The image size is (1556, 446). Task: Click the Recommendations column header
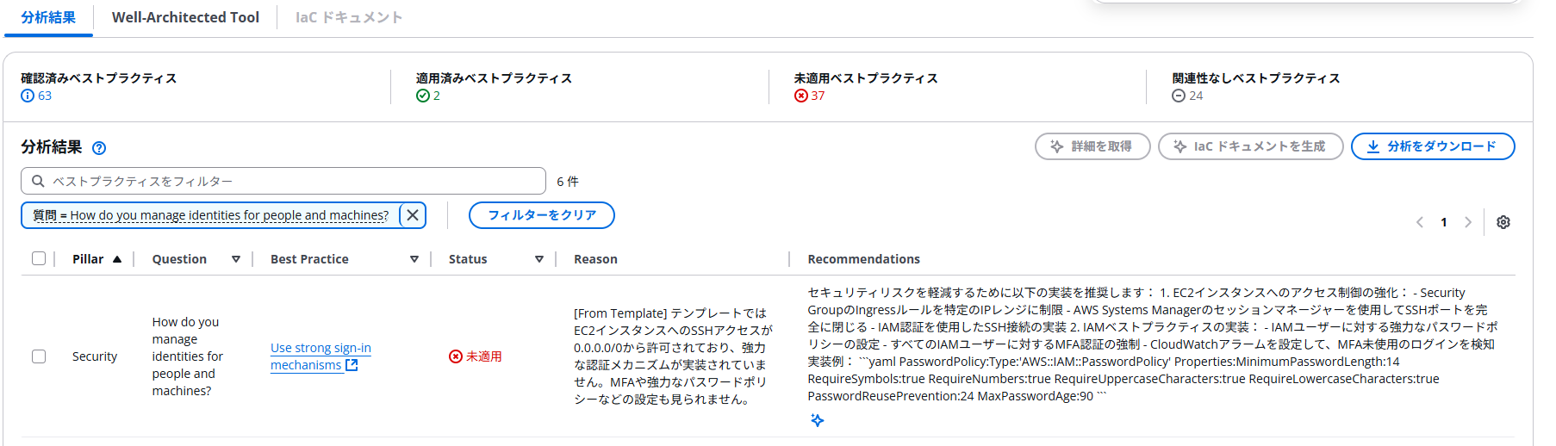pos(863,259)
